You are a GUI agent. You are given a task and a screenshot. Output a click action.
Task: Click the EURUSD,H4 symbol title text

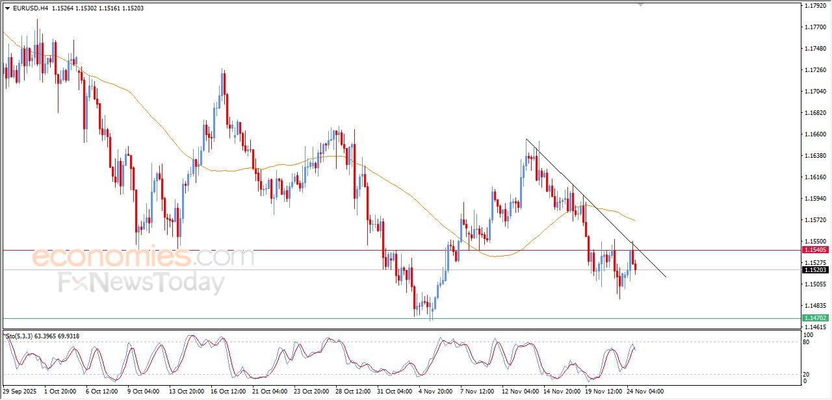31,8
